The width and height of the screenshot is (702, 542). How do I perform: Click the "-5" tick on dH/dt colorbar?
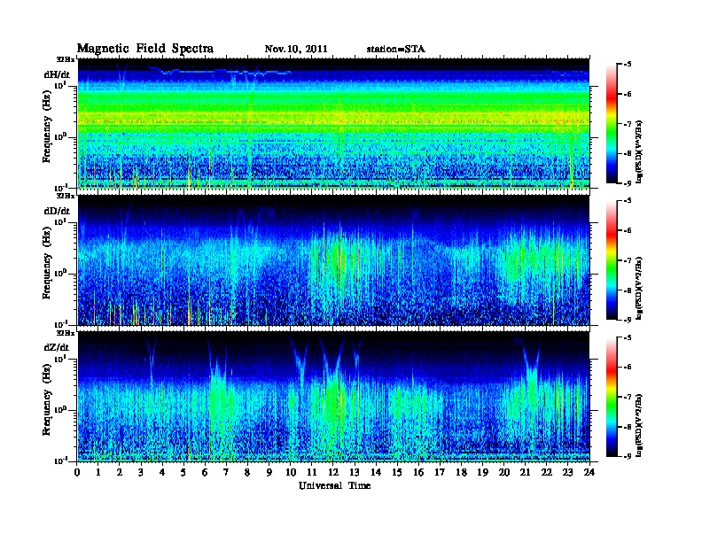pyautogui.click(x=627, y=65)
